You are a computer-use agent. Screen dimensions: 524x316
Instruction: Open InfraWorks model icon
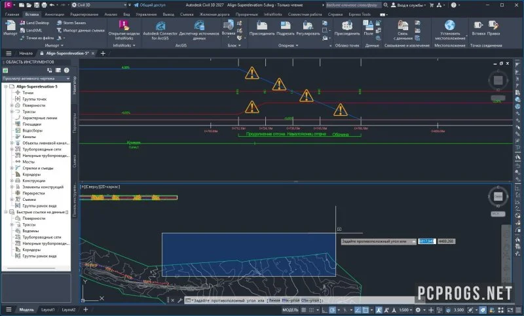click(x=124, y=25)
